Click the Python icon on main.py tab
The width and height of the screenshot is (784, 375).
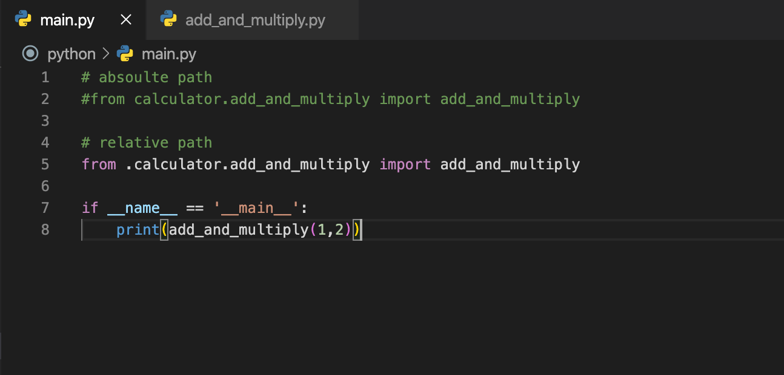tap(23, 19)
